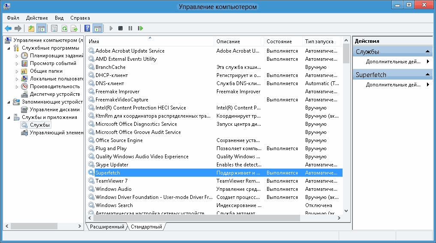The width and height of the screenshot is (436, 243).
Task: Click the services list vertical scrollbar thumb
Action: pyautogui.click(x=346, y=53)
